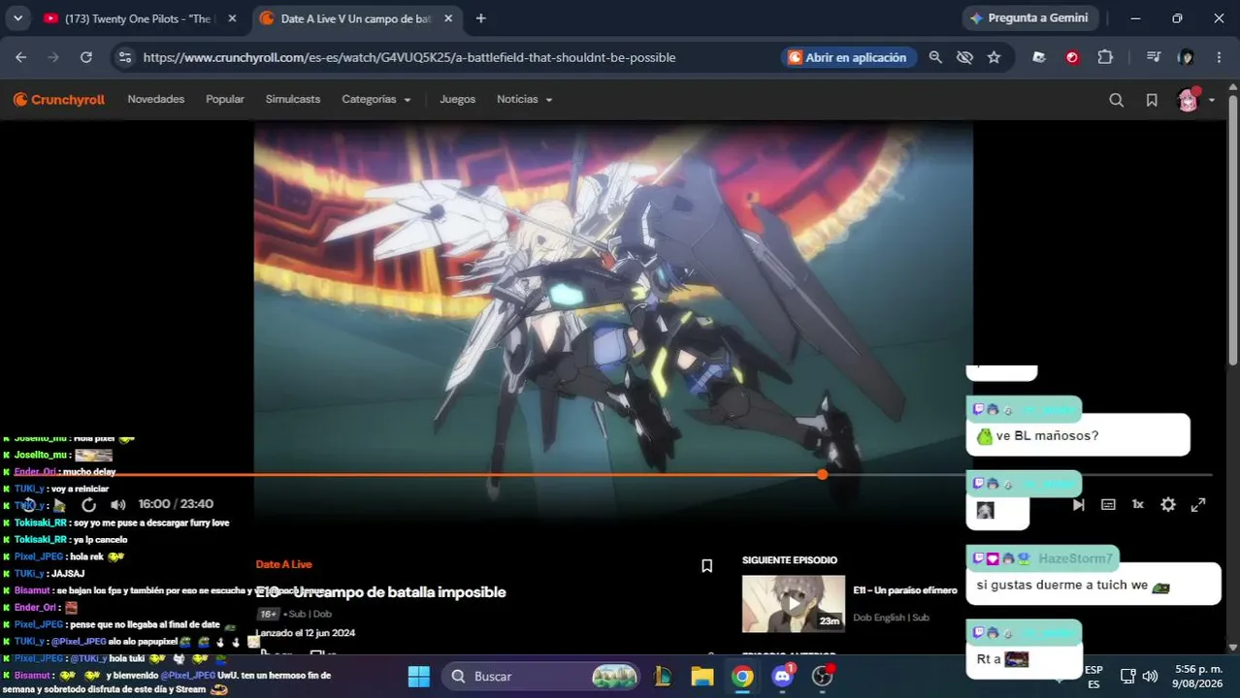This screenshot has height=698, width=1240.
Task: Click the Tokisaki_RR 'ya lp cancelo' chat line
Action: [x=71, y=539]
